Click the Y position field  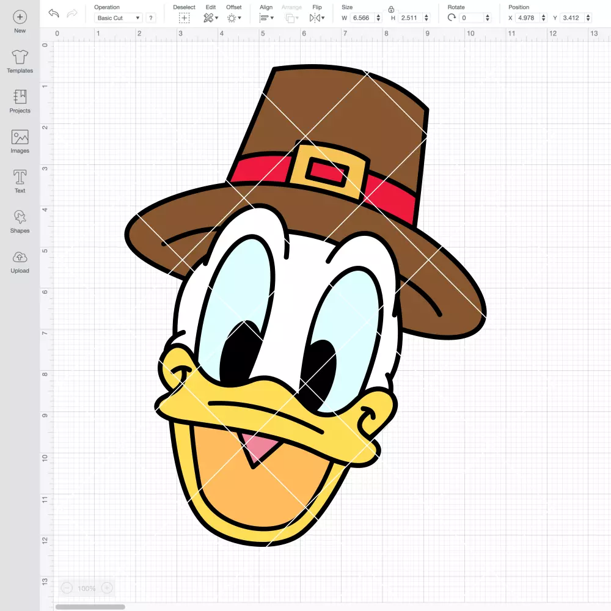point(572,18)
